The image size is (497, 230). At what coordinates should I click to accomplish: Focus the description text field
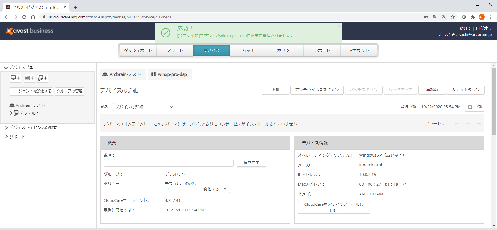click(169, 163)
